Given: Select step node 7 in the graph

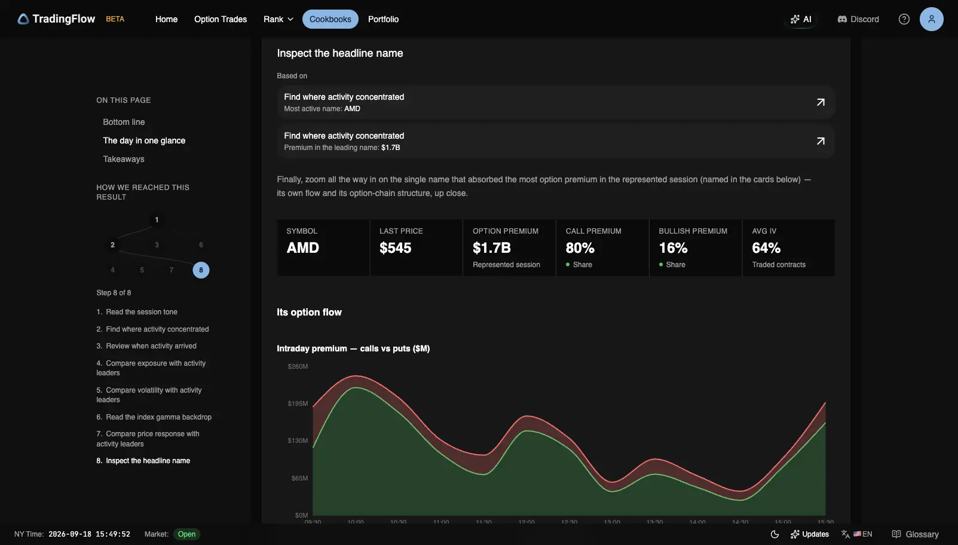Looking at the screenshot, I should point(172,270).
